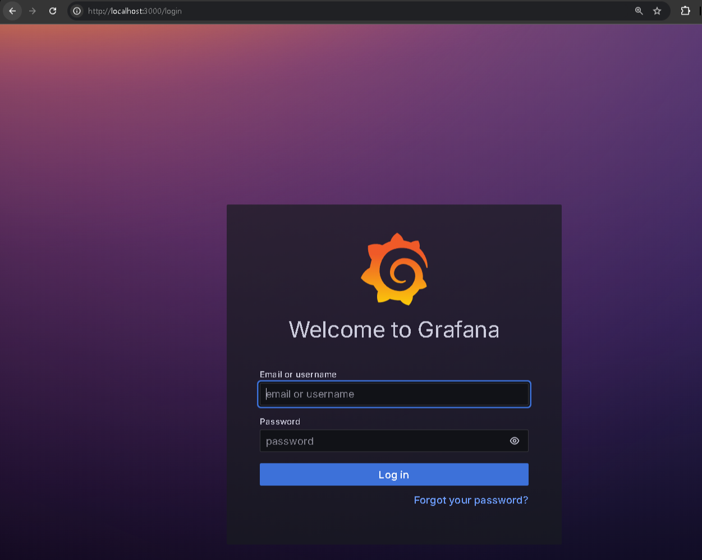The width and height of the screenshot is (702, 560).
Task: Click the browser back arrow
Action: point(12,11)
